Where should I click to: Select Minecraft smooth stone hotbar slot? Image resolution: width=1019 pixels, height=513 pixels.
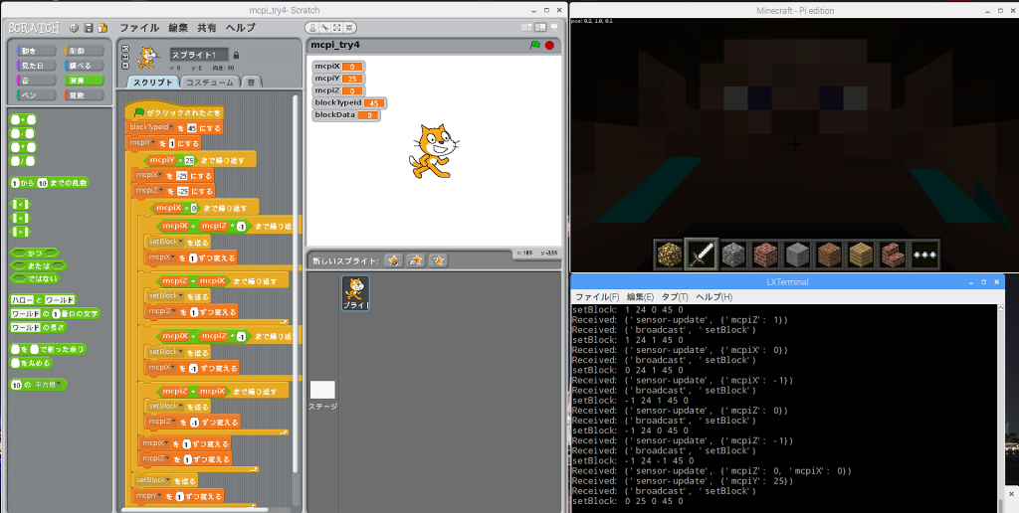point(797,255)
